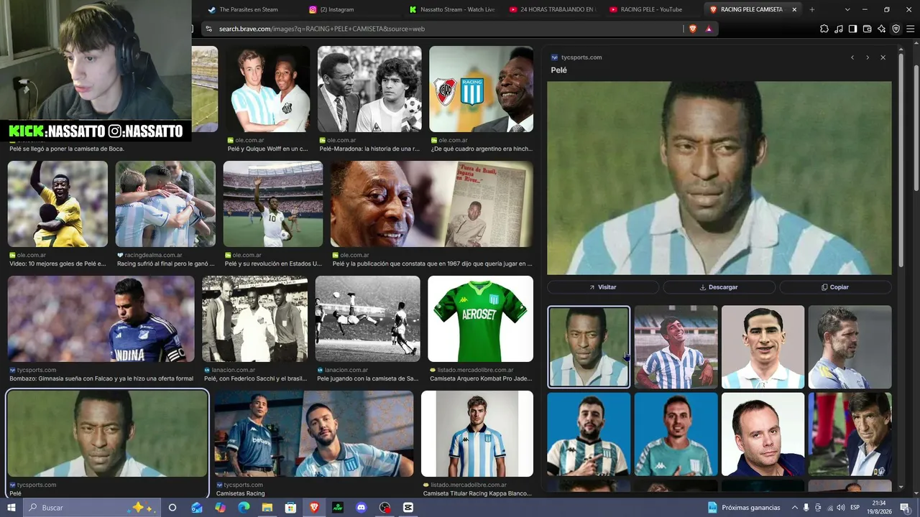The image size is (920, 517).
Task: Click the Brave Rewards triangle icon
Action: 709,29
